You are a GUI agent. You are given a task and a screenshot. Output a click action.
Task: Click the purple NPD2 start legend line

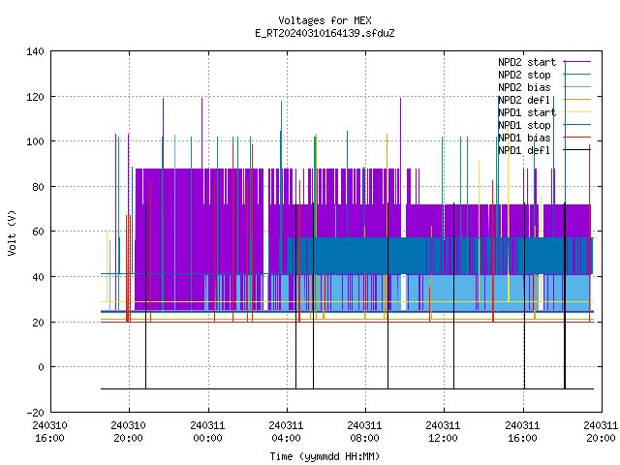pos(577,62)
